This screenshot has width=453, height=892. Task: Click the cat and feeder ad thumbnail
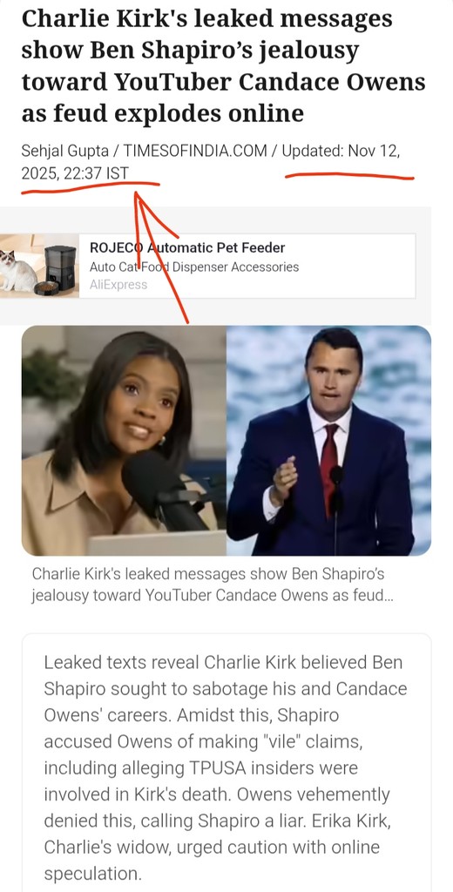pyautogui.click(x=39, y=266)
